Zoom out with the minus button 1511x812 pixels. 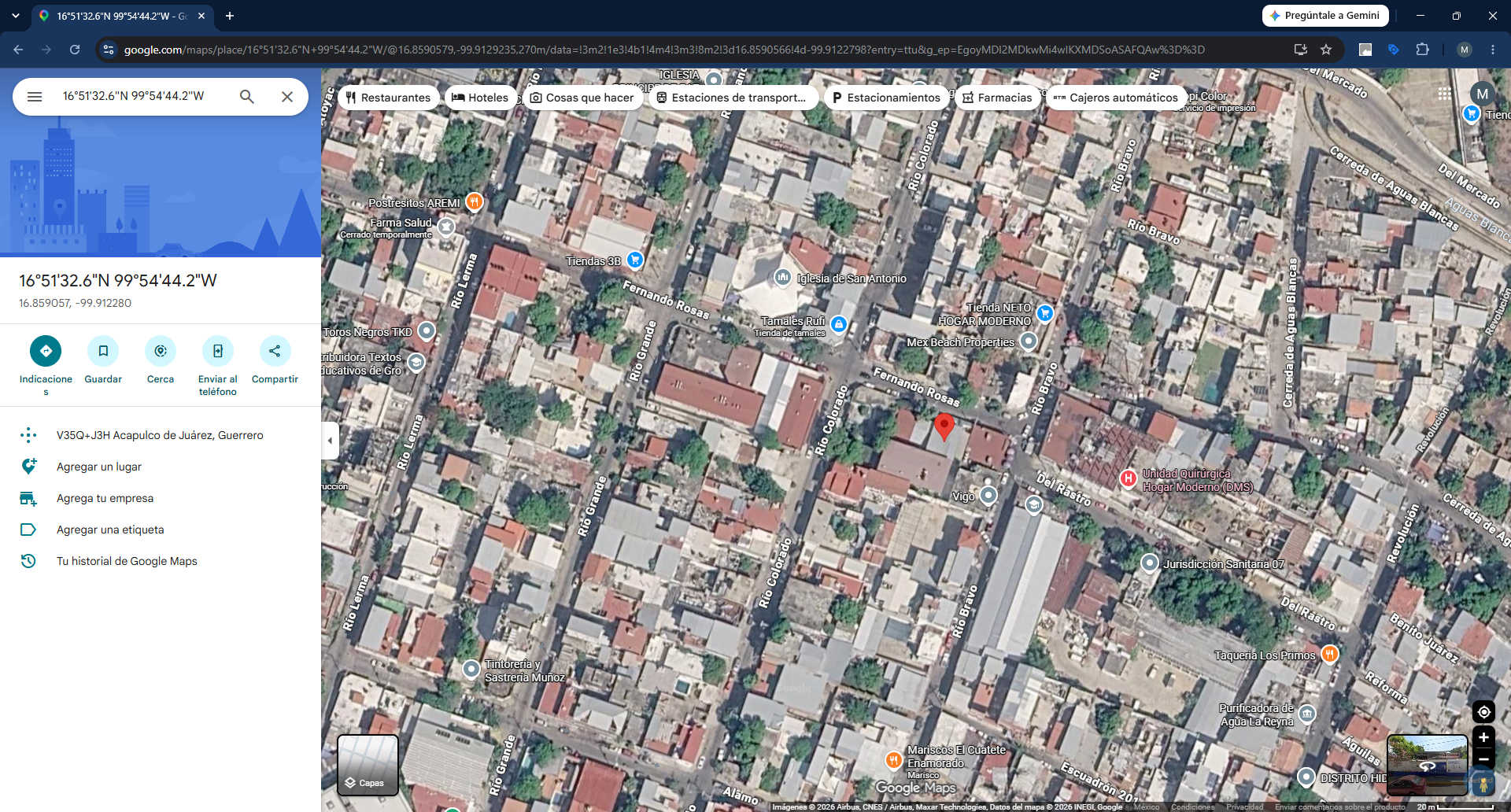click(x=1483, y=759)
